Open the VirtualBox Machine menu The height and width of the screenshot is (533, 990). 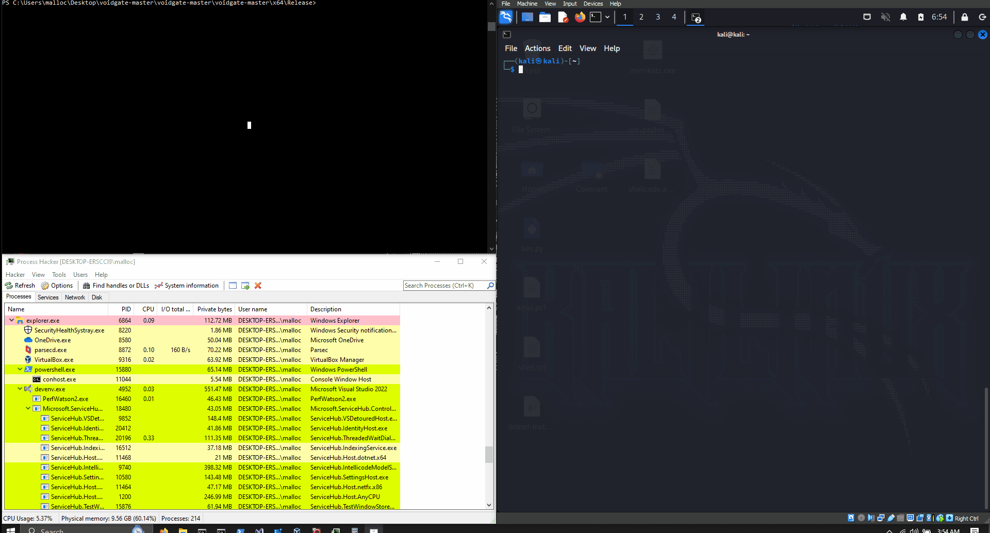pos(527,4)
